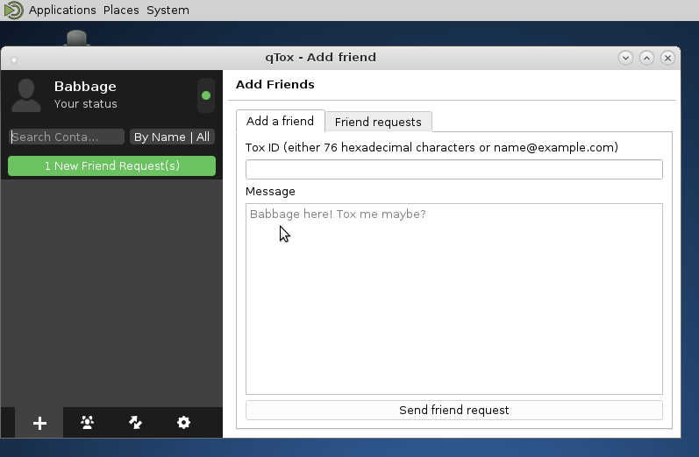Select the Add a friend tab
The height and width of the screenshot is (457, 699).
pyautogui.click(x=280, y=121)
